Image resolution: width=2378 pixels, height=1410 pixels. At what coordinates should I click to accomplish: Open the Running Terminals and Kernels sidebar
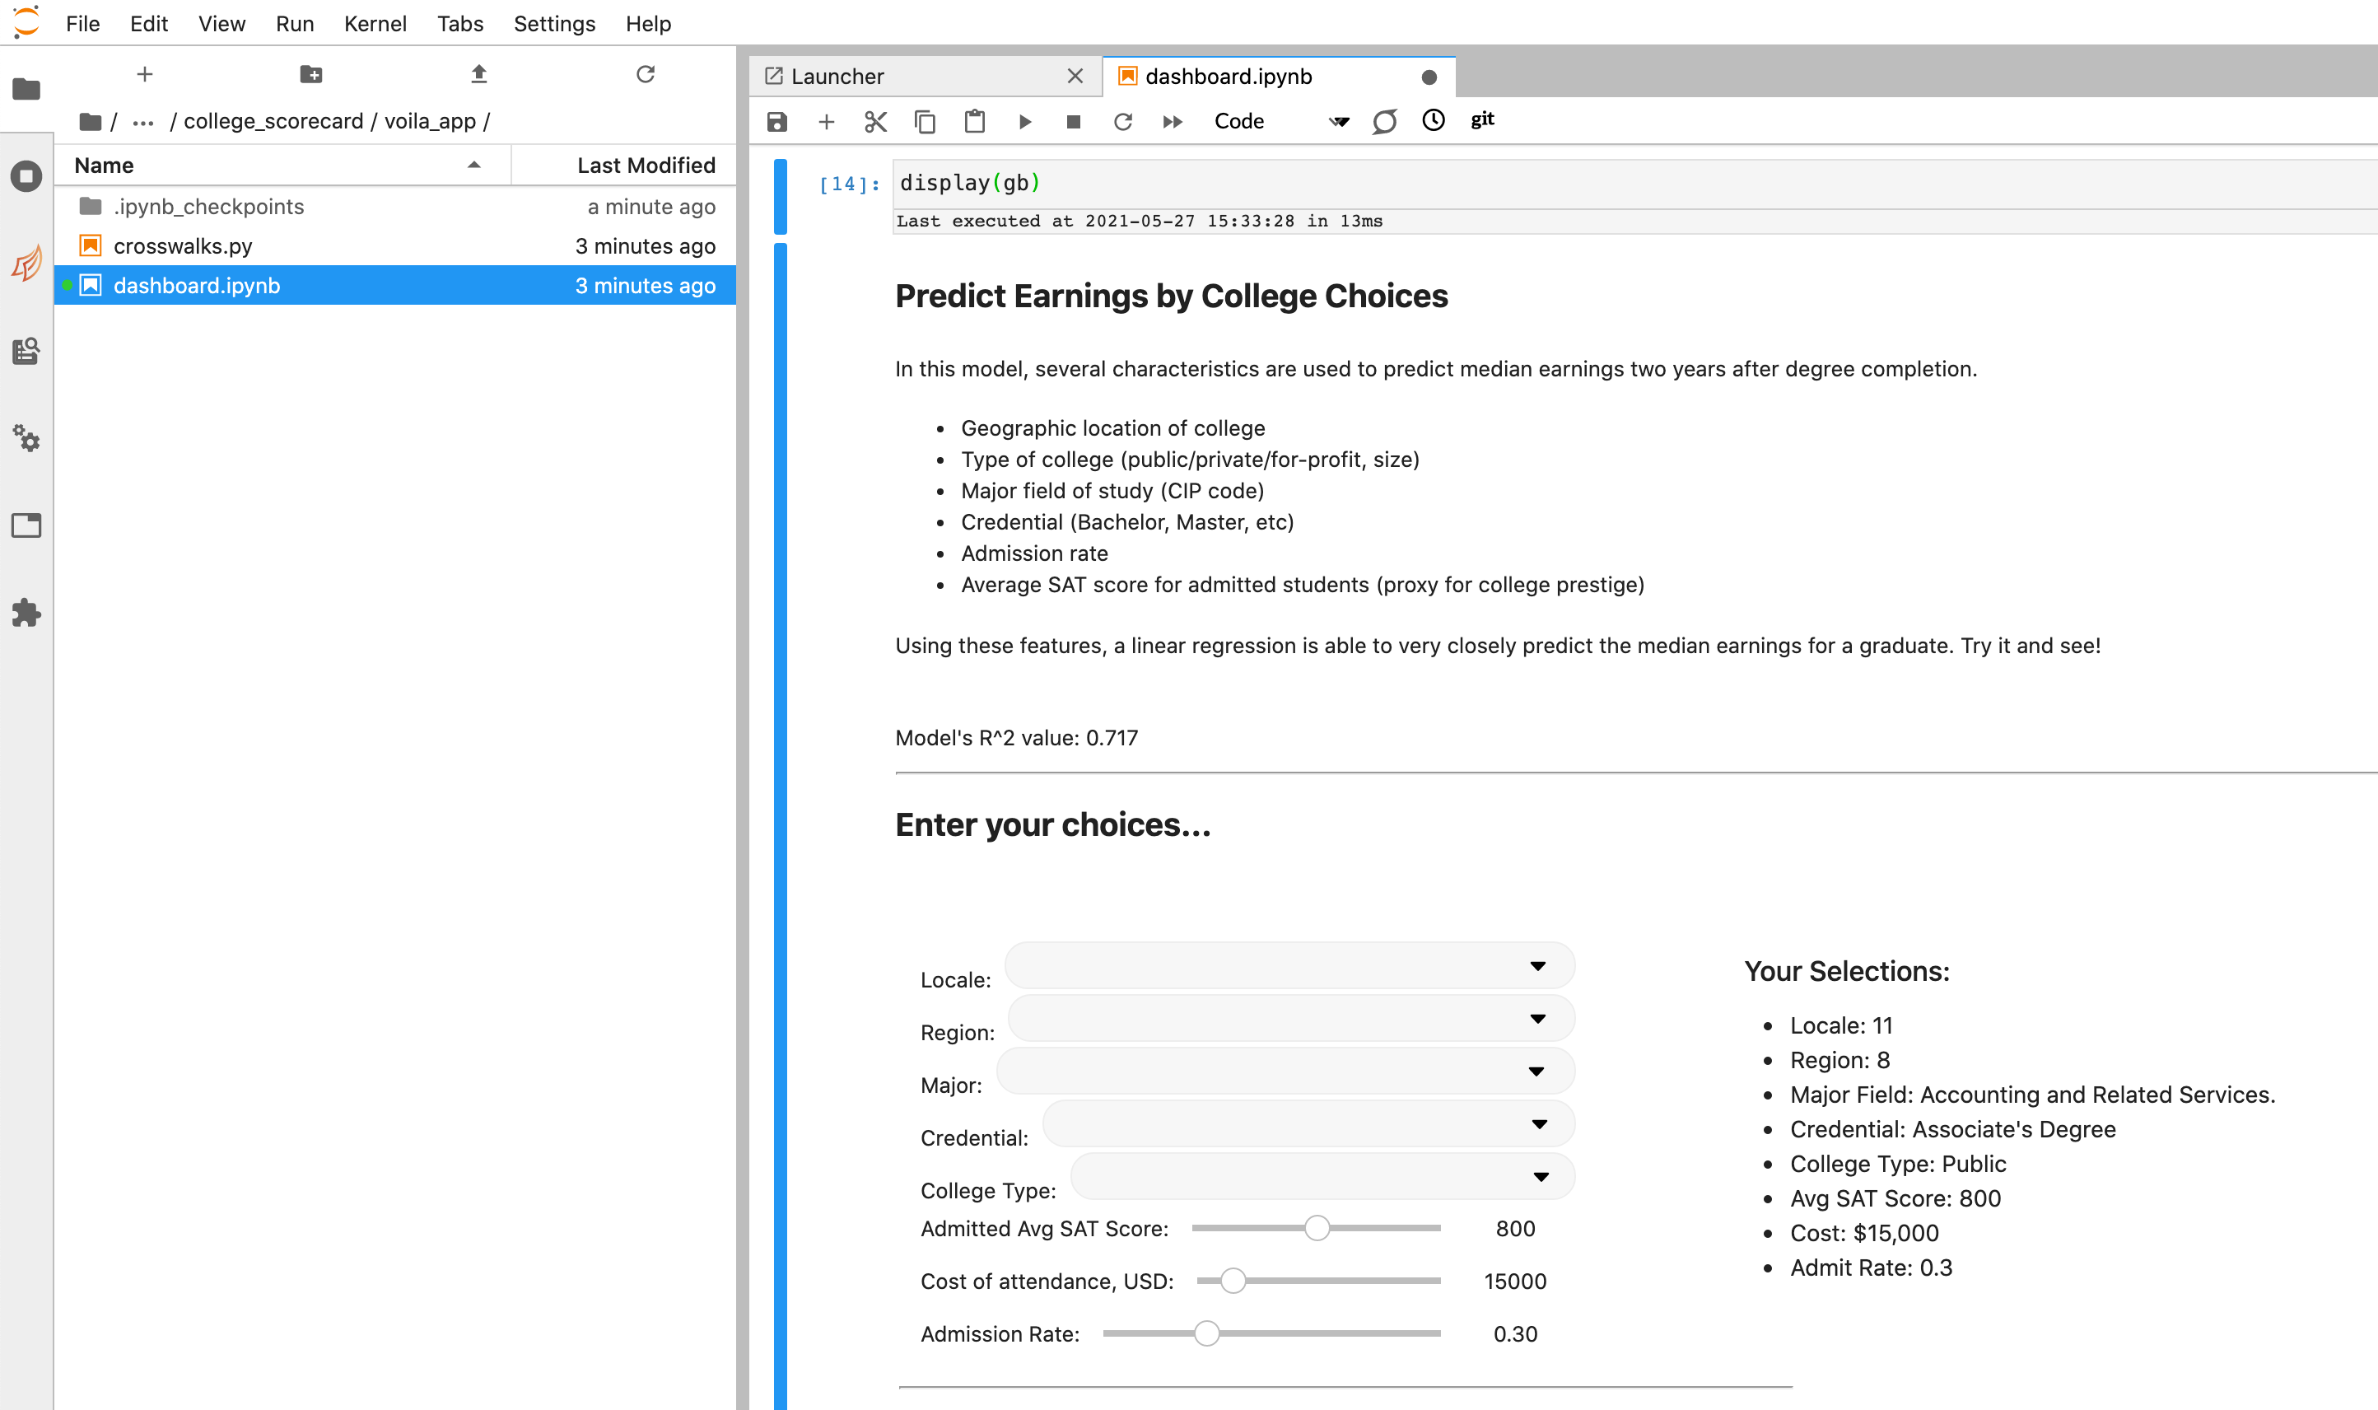26,177
